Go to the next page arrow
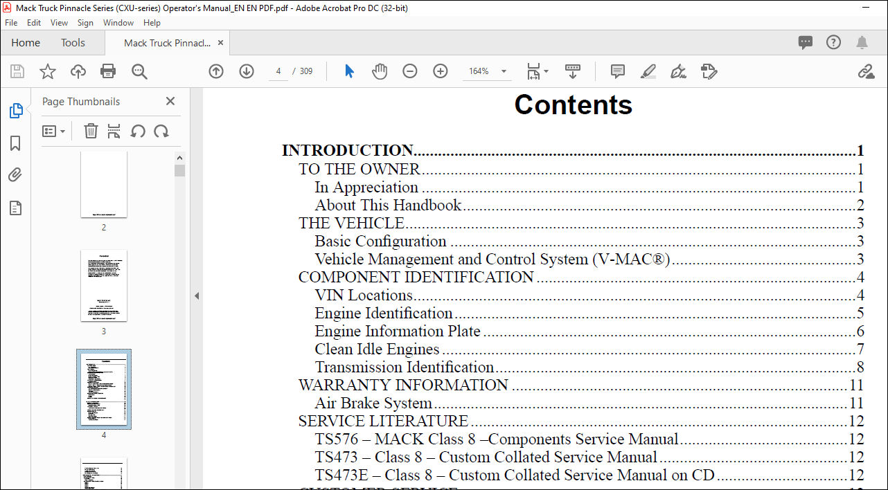Image resolution: width=888 pixels, height=490 pixels. coord(247,71)
